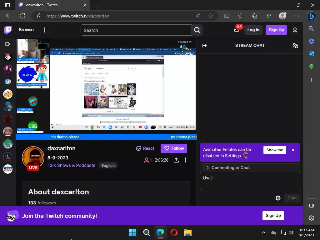Open the WEEI 93.7FM channel in sidebar
This screenshot has width=320, height=240.
tap(8, 169)
